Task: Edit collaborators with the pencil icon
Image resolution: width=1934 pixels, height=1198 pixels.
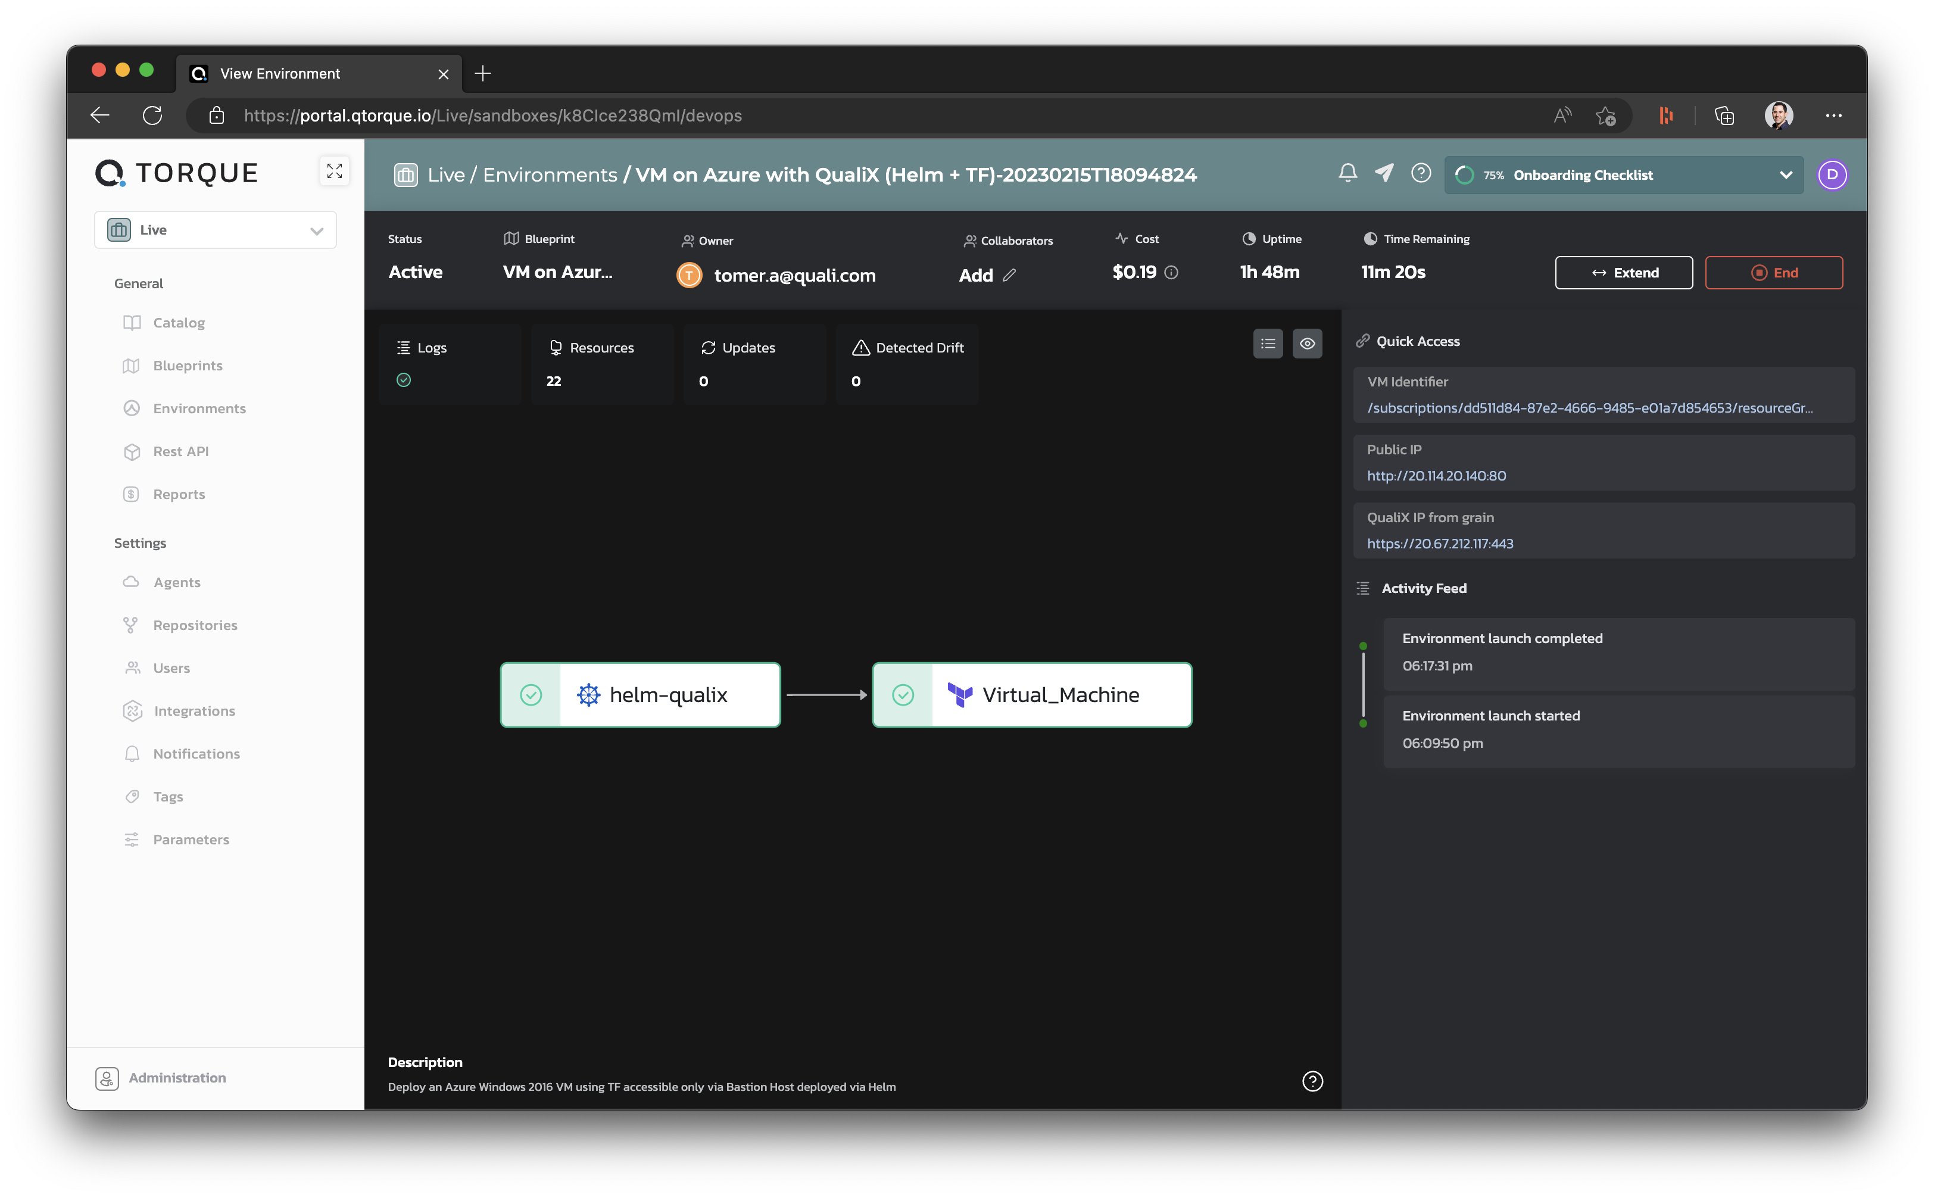Action: click(x=1009, y=276)
